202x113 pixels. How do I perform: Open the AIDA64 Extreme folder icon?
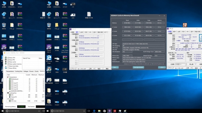49,92
